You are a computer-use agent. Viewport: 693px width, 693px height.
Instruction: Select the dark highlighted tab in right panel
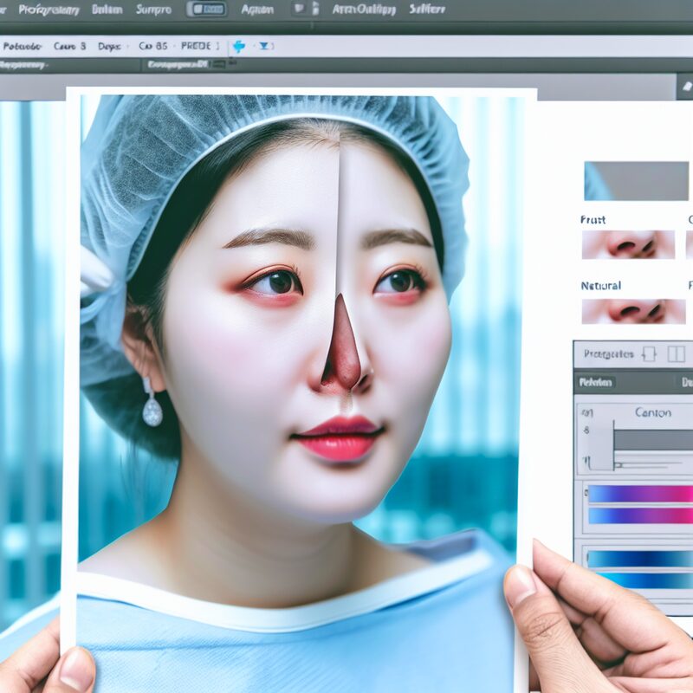(x=596, y=382)
